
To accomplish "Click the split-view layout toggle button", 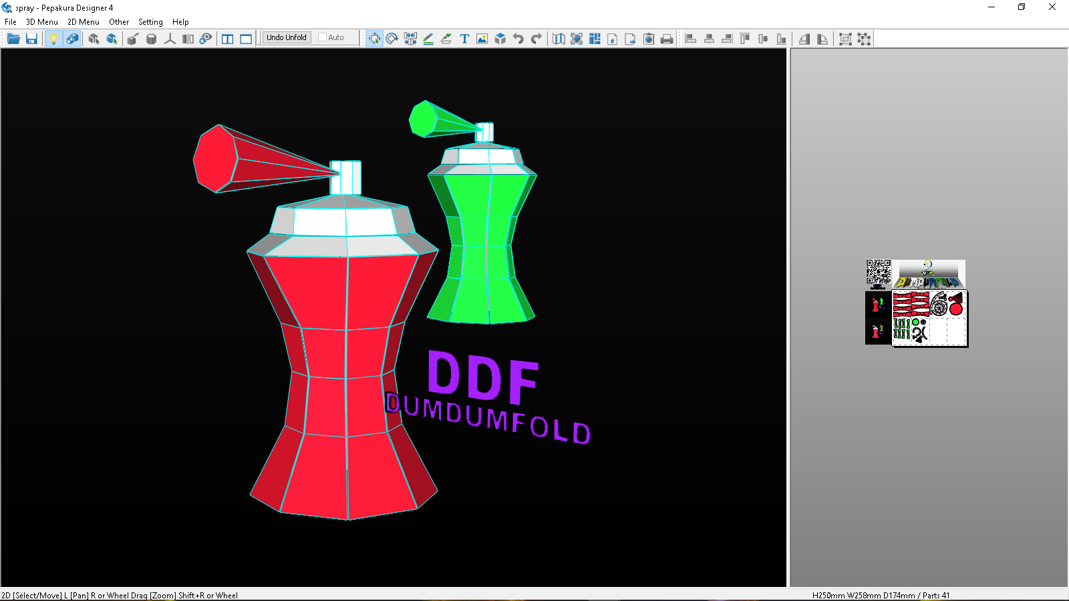I will coord(227,38).
